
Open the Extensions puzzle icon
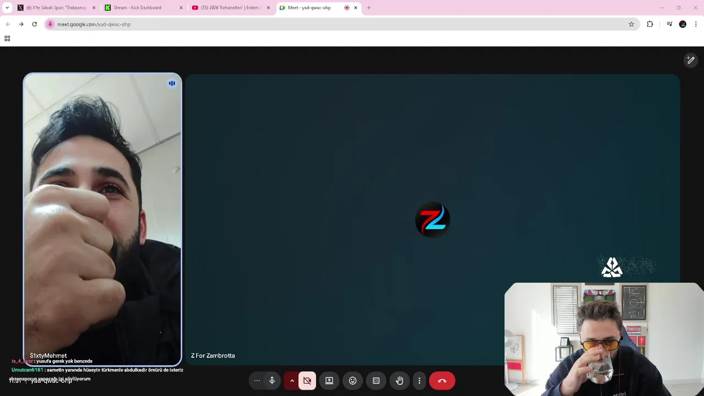coord(650,24)
